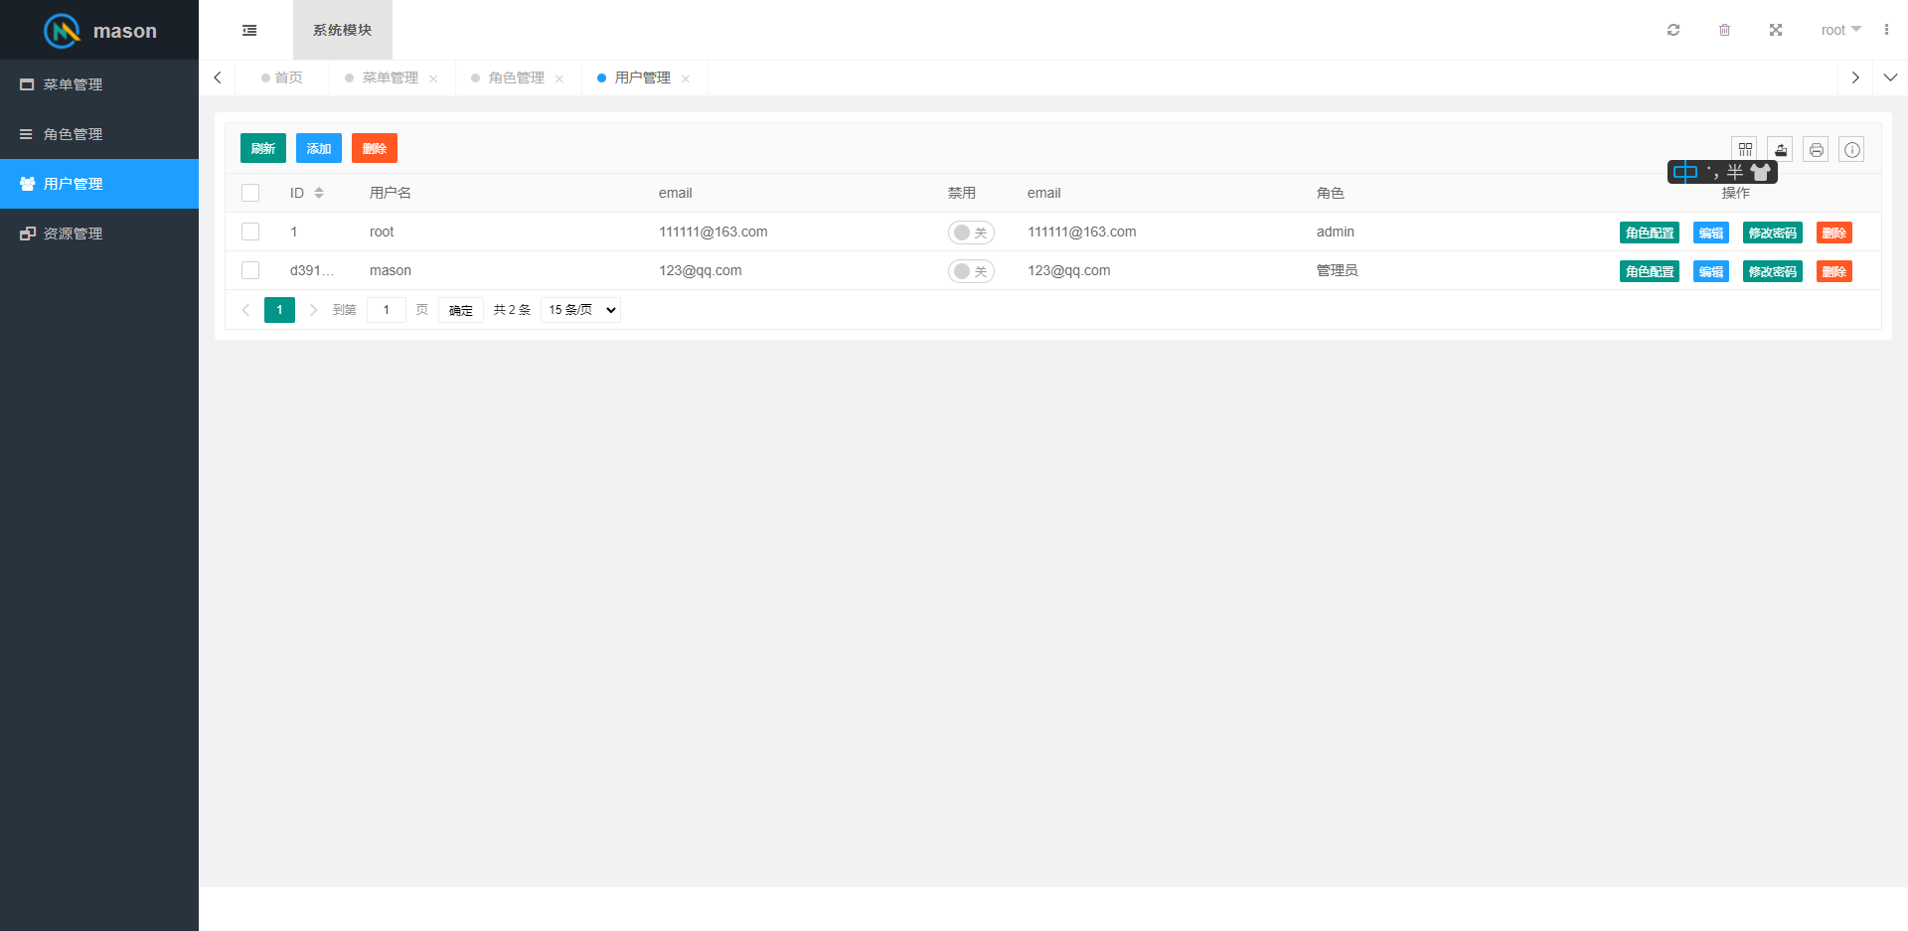1908x931 pixels.
Task: Switch to the 角色管理 tab
Action: [515, 78]
